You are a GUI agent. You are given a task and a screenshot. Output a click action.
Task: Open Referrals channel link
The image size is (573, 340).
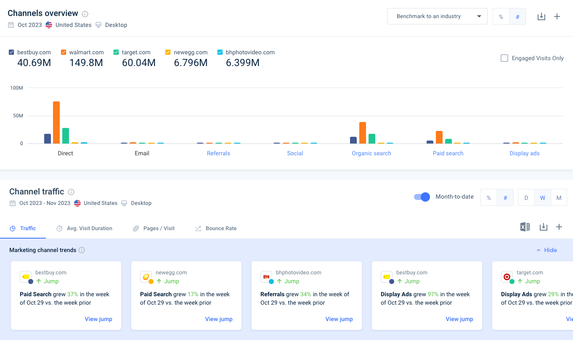218,153
